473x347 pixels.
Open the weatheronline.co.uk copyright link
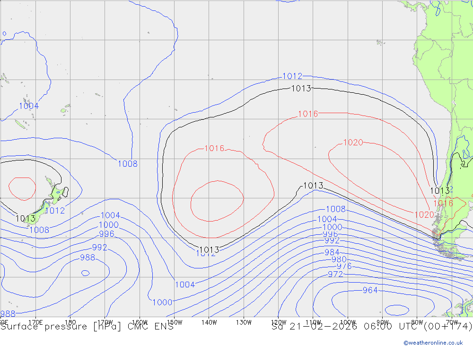tap(433, 342)
